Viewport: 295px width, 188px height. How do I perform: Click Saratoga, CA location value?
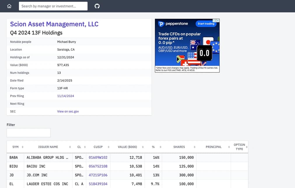click(66, 49)
